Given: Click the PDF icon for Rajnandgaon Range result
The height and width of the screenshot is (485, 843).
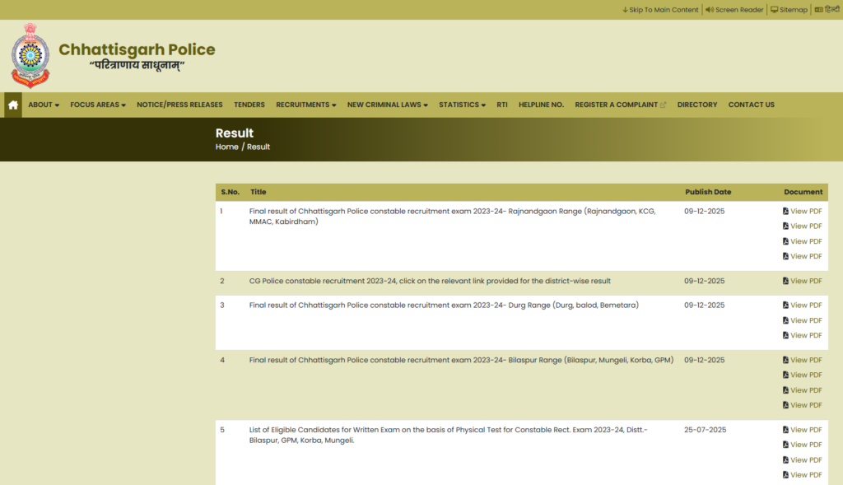Looking at the screenshot, I should pos(785,211).
